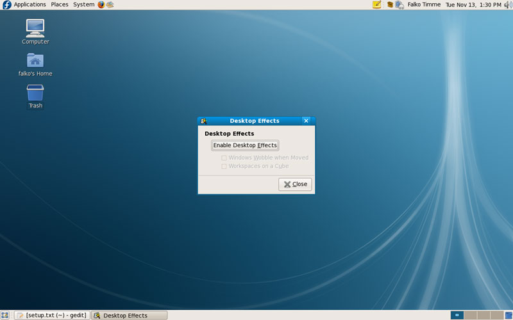The width and height of the screenshot is (513, 320).
Task: Click the package updater tray icon
Action: click(x=390, y=4)
